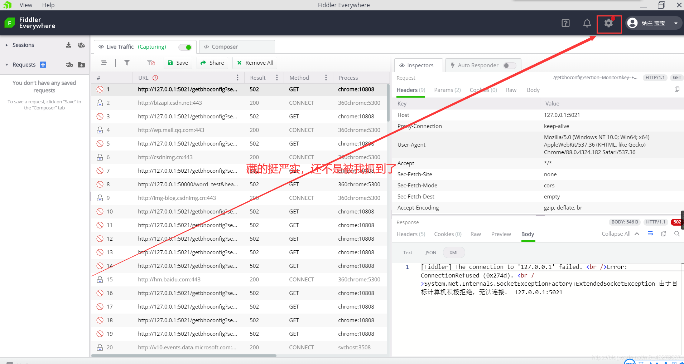Copy request headers with copy icon

[677, 89]
